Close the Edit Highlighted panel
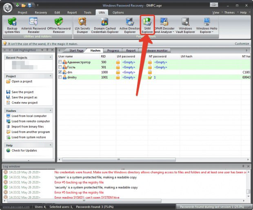 52,50
